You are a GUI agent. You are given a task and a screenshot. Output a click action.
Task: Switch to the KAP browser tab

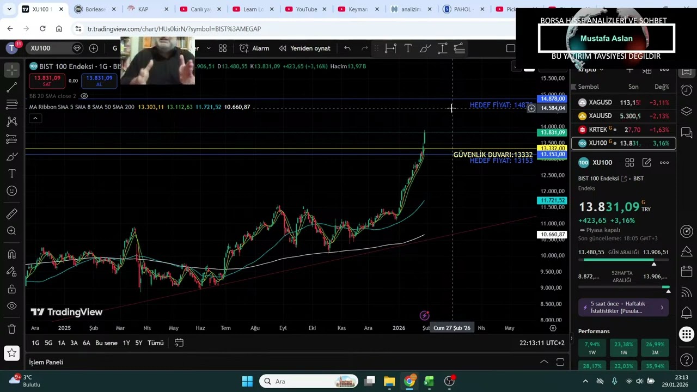click(x=143, y=9)
